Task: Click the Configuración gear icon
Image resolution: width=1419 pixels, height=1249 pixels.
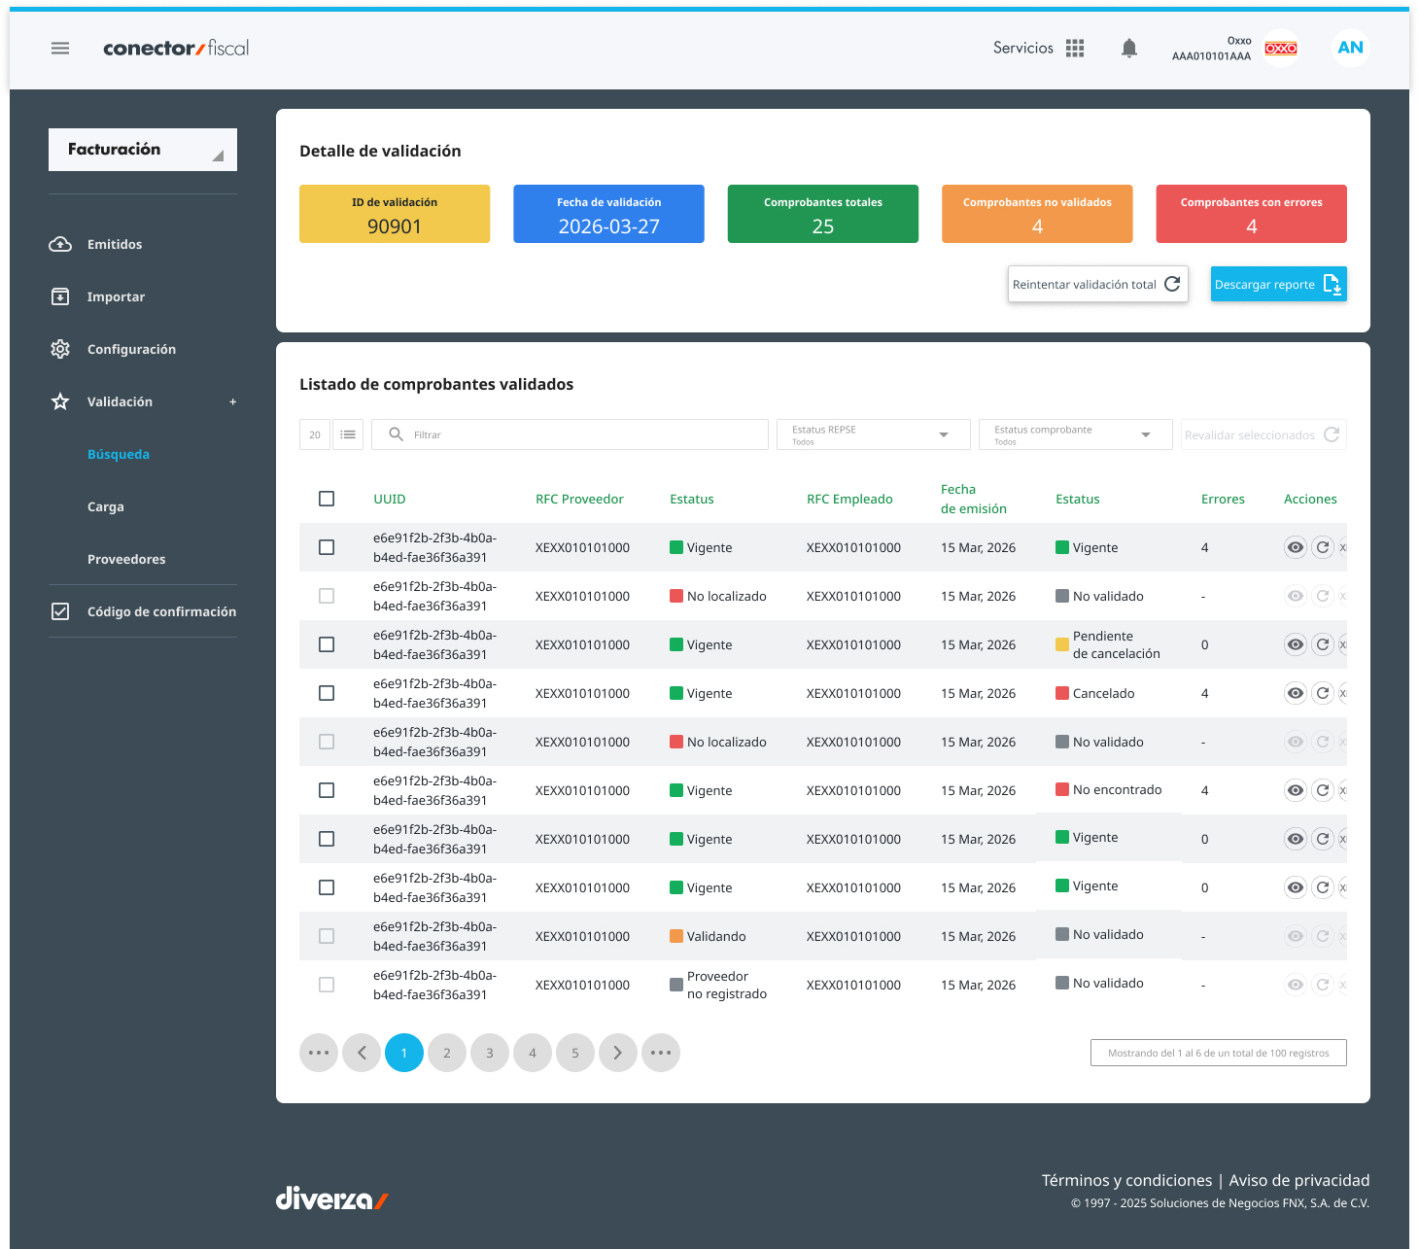Action: tap(60, 349)
